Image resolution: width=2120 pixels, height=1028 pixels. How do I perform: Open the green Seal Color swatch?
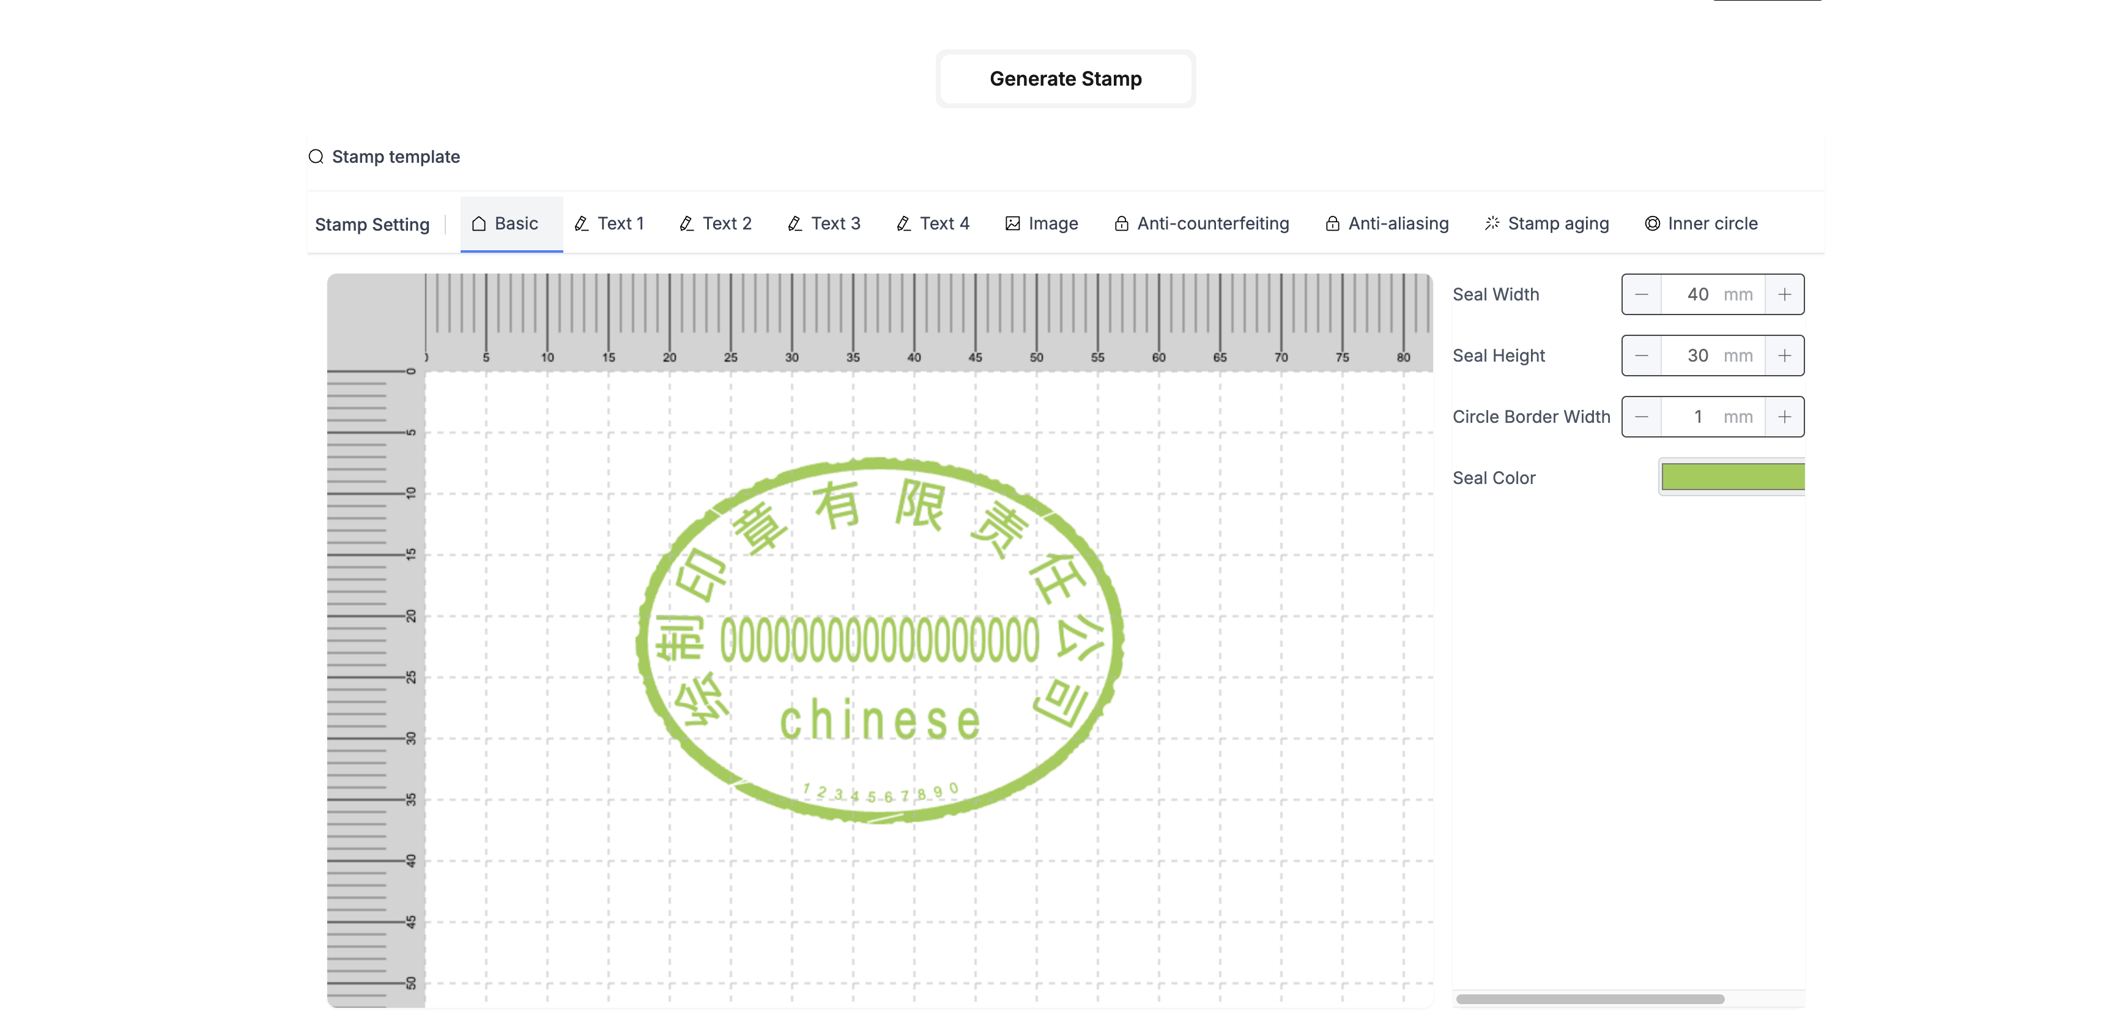pos(1732,477)
